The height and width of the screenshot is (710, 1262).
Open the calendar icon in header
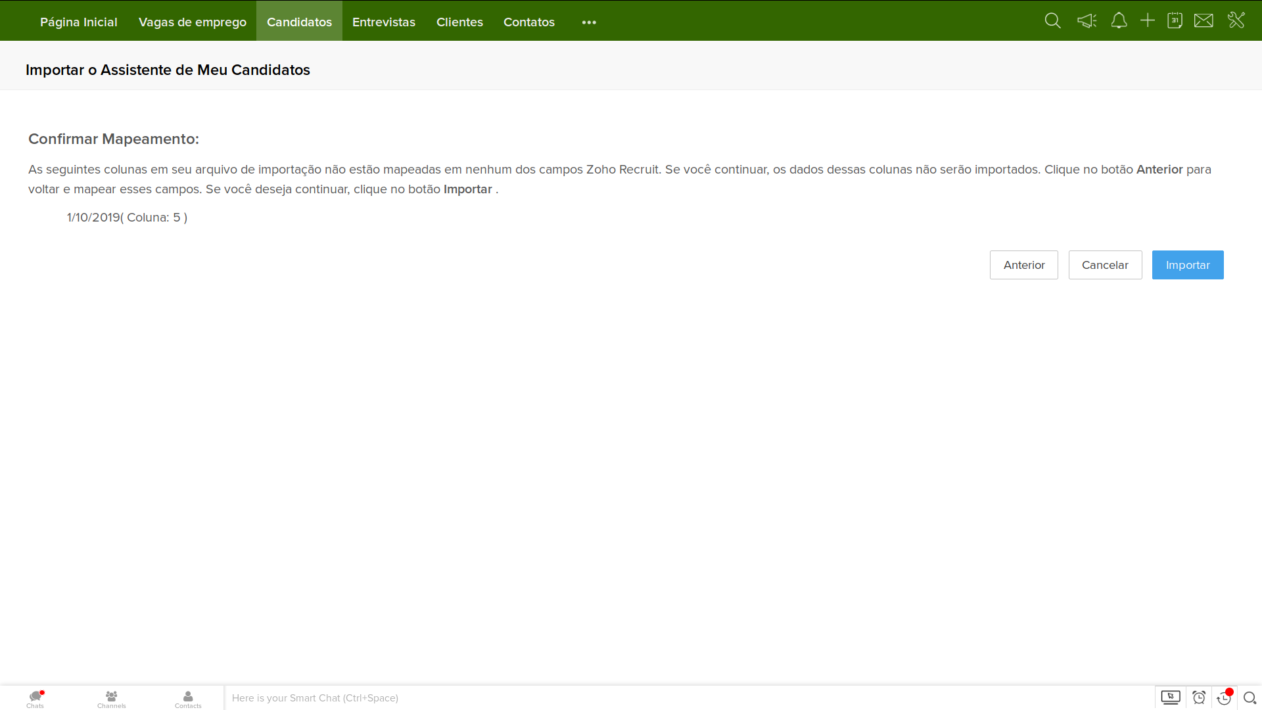pos(1175,21)
